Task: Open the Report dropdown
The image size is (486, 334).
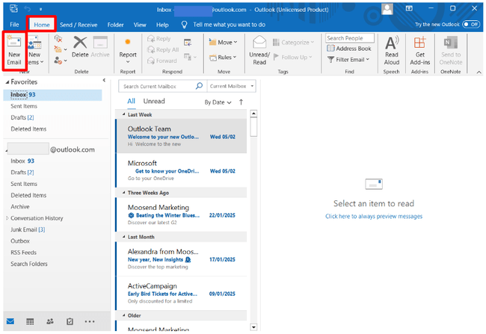Action: tap(128, 50)
